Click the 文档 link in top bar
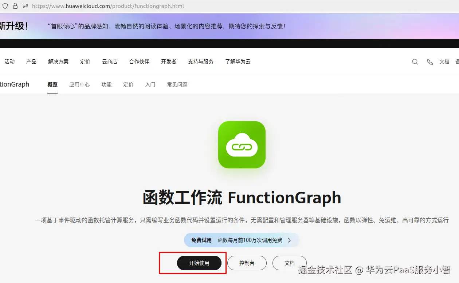This screenshot has width=459, height=283. [x=444, y=61]
